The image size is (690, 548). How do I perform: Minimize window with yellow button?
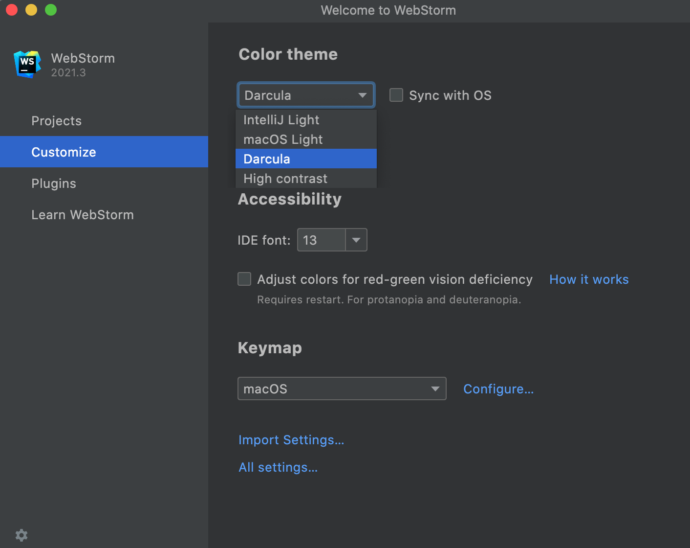pyautogui.click(x=31, y=10)
